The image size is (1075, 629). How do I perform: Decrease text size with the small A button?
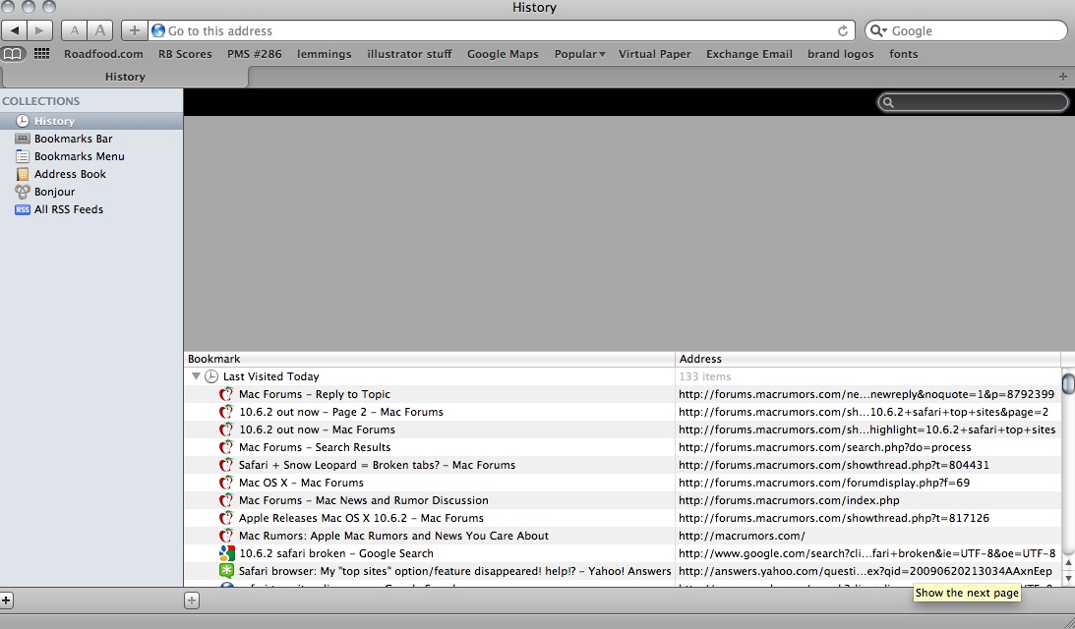74,30
